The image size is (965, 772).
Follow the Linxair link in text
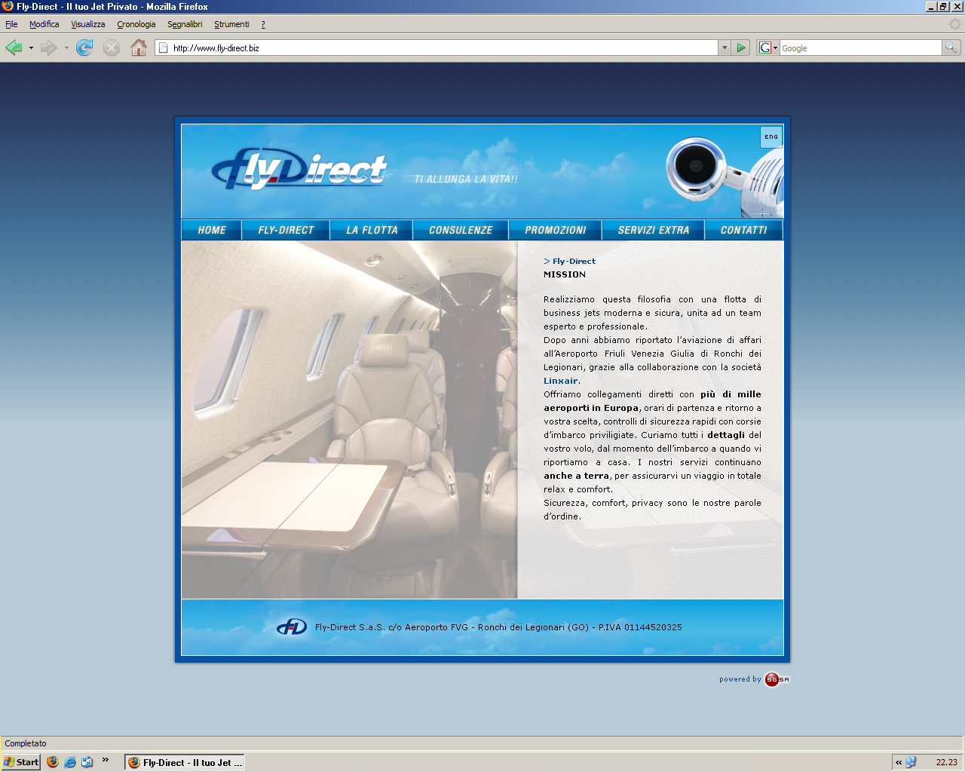pyautogui.click(x=561, y=381)
